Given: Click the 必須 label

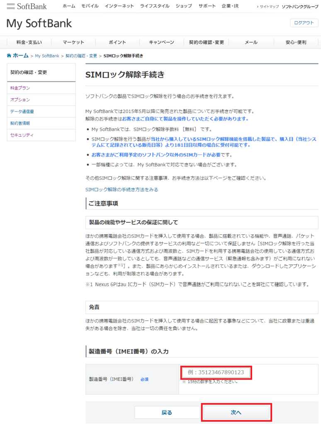Looking at the screenshot, I should 144,379.
